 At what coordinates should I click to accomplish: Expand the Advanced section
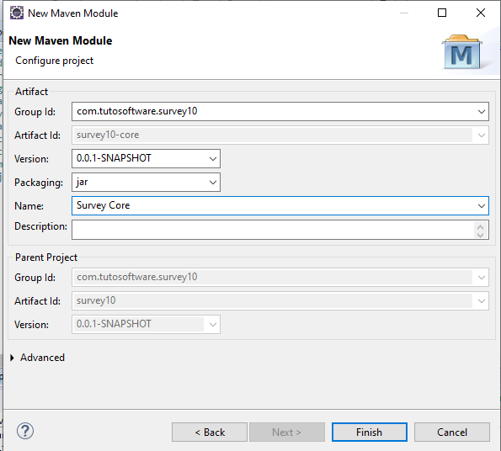12,358
